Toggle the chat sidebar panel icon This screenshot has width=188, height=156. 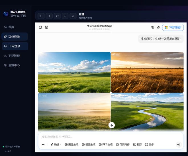40,27
